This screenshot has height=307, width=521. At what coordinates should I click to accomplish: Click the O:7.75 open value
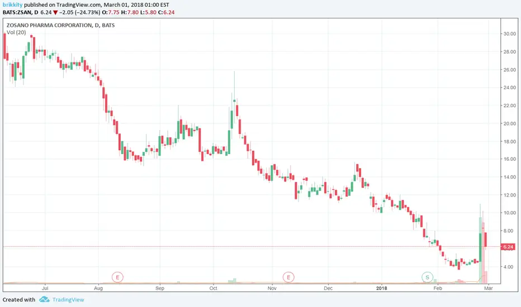coord(111,12)
